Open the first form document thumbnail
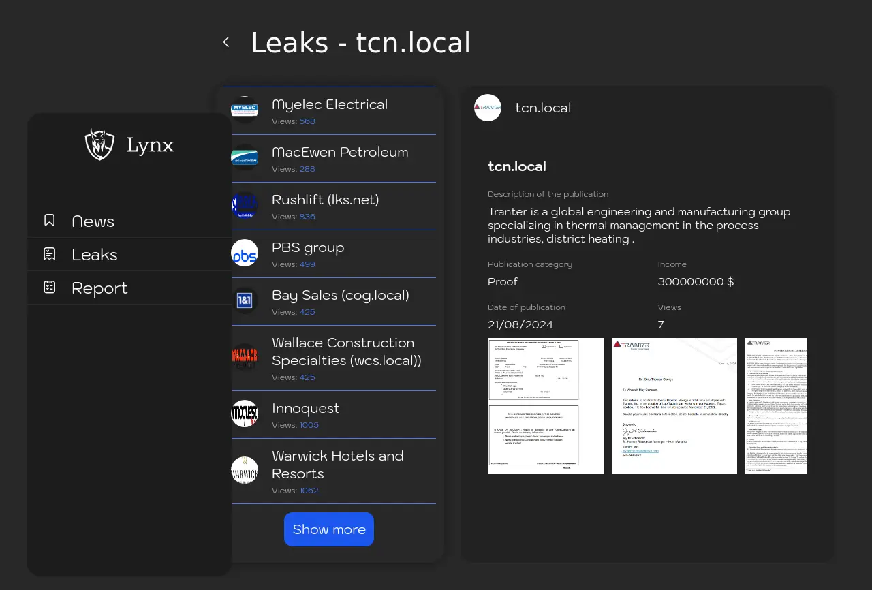Screen dimensions: 872x590 (x=546, y=406)
